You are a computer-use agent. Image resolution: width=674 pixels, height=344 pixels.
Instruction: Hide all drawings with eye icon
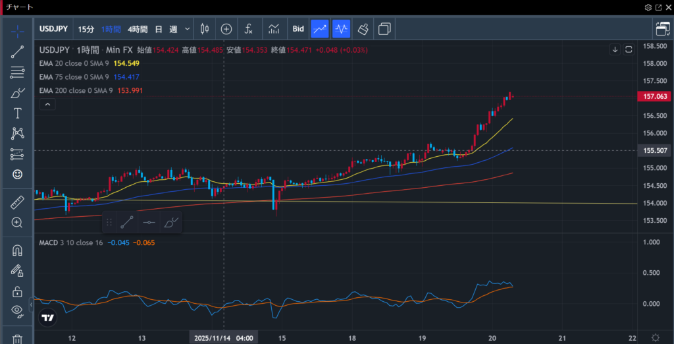[18, 310]
